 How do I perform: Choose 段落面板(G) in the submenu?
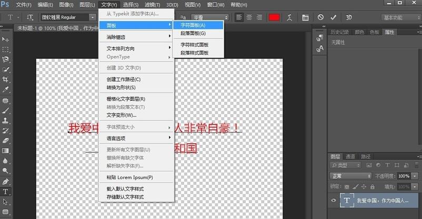tap(198, 33)
